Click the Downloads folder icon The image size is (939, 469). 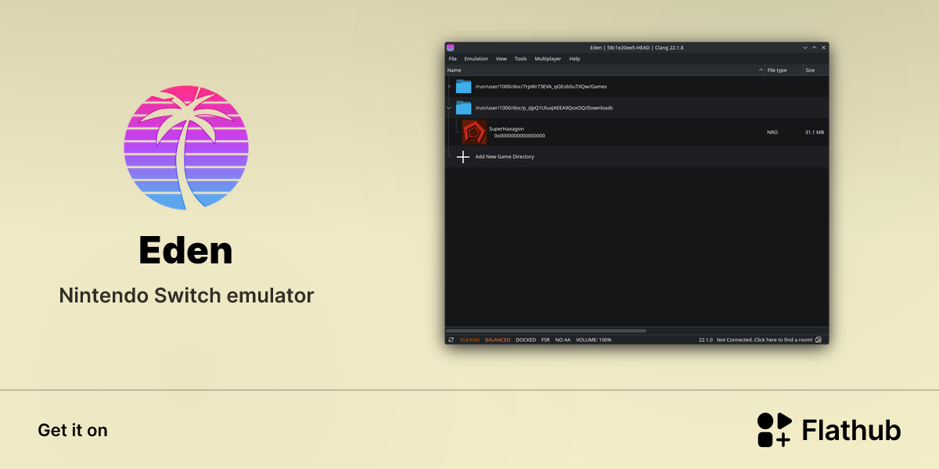click(x=463, y=108)
